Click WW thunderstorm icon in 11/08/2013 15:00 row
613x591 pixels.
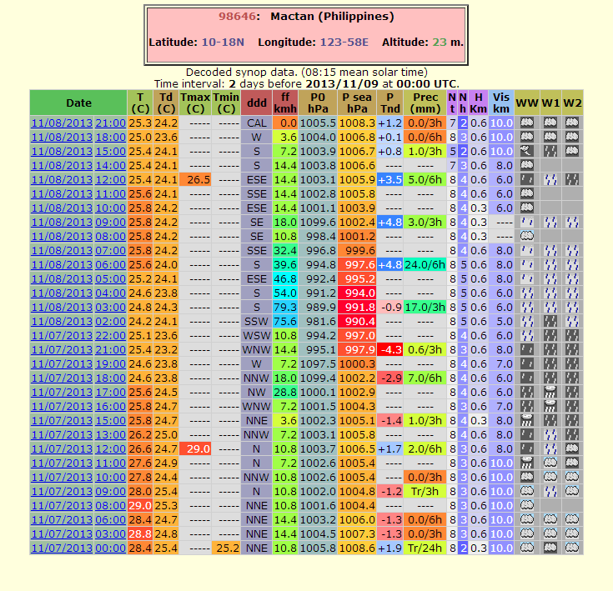pyautogui.click(x=526, y=151)
